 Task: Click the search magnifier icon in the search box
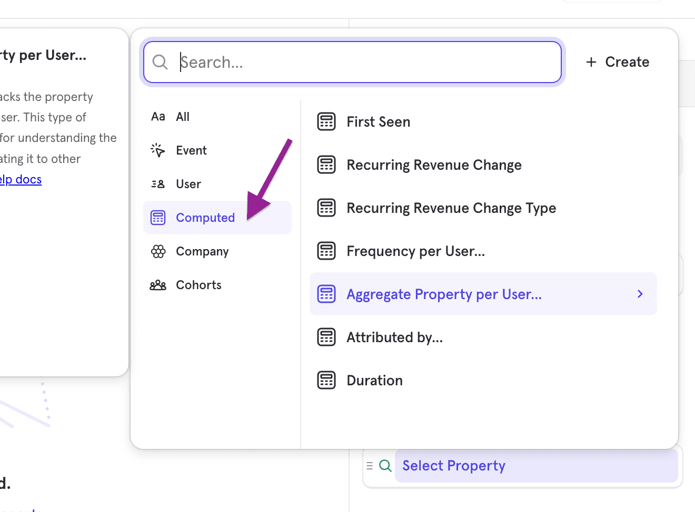tap(160, 62)
